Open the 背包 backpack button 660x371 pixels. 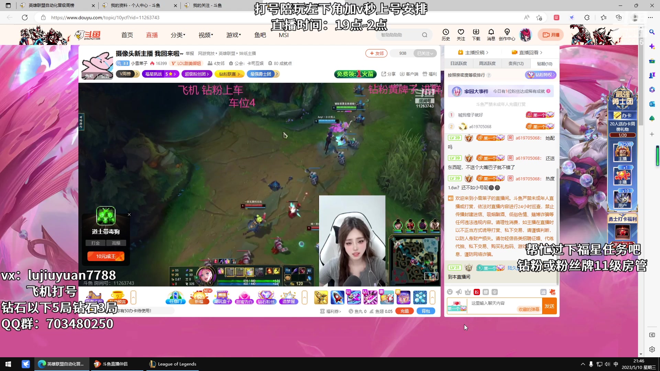pyautogui.click(x=426, y=311)
